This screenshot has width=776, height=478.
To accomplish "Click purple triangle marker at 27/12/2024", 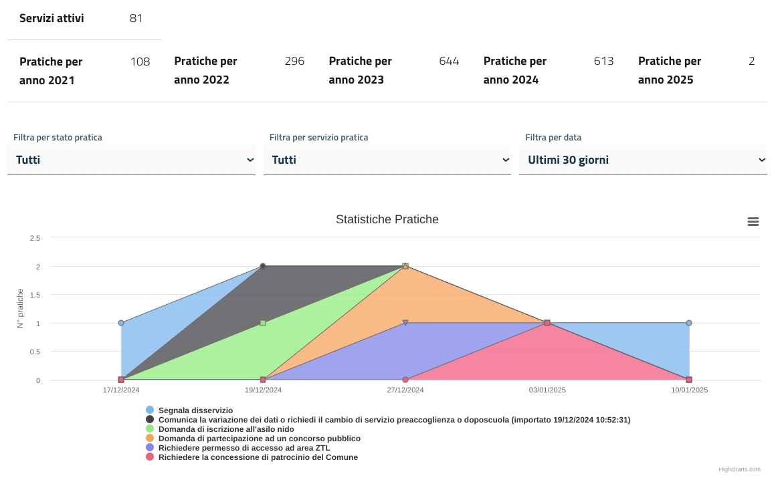I will 405,323.
